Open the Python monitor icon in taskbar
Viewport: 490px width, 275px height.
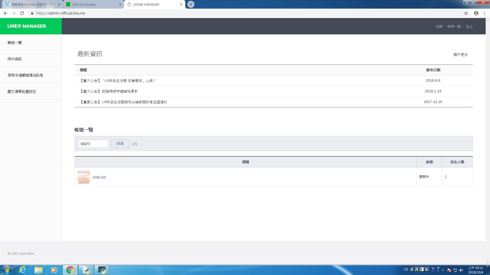point(102,270)
